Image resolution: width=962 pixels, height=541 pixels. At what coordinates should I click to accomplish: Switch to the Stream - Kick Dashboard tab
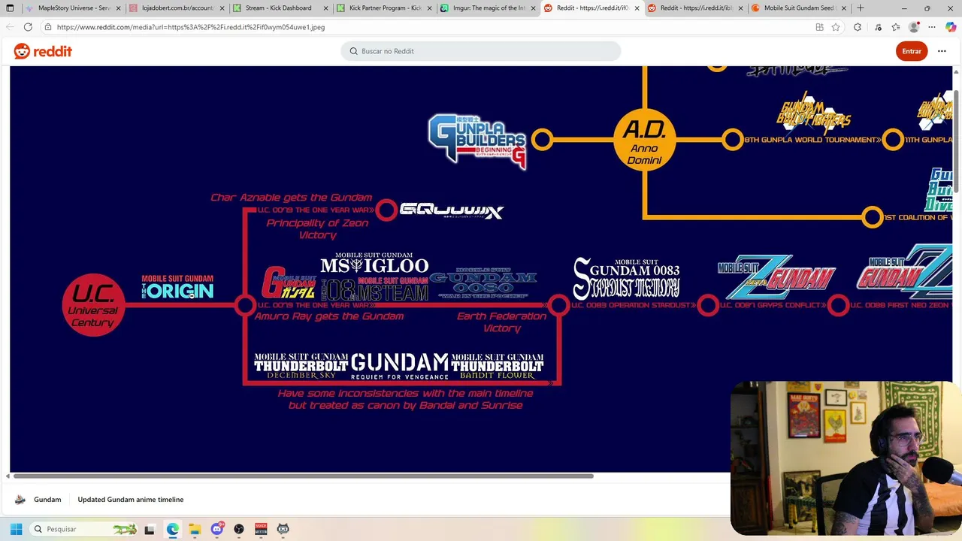point(280,8)
